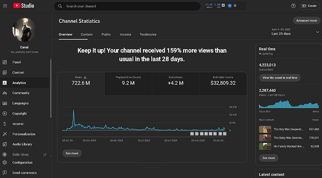Click the blue round extension icon
Viewport: 322px width, 178px height.
pyautogui.click(x=230, y=6)
